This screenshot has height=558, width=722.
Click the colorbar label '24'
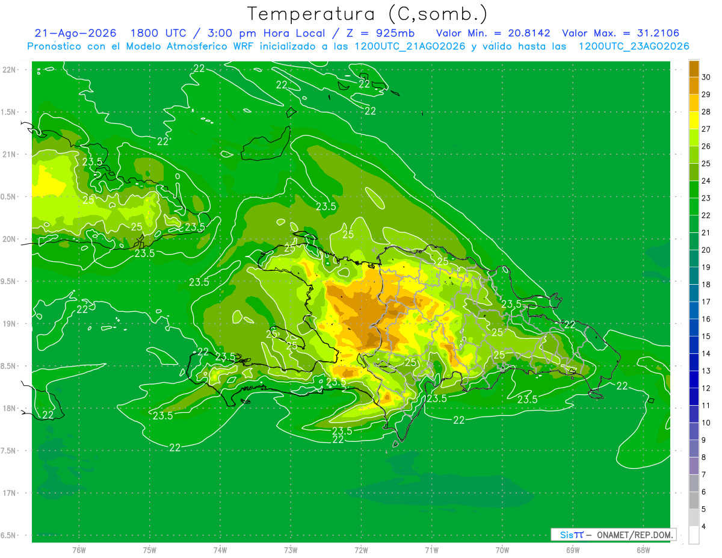706,181
